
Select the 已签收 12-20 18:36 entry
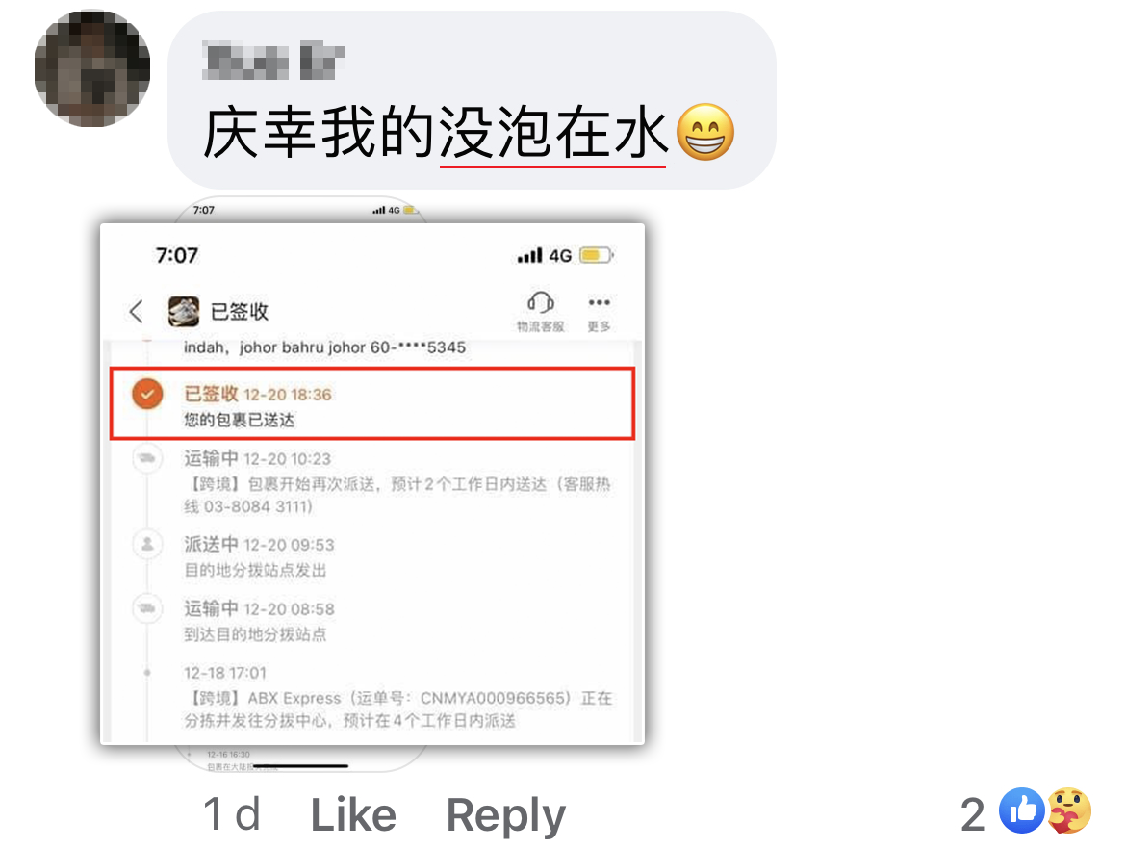pyautogui.click(x=372, y=404)
